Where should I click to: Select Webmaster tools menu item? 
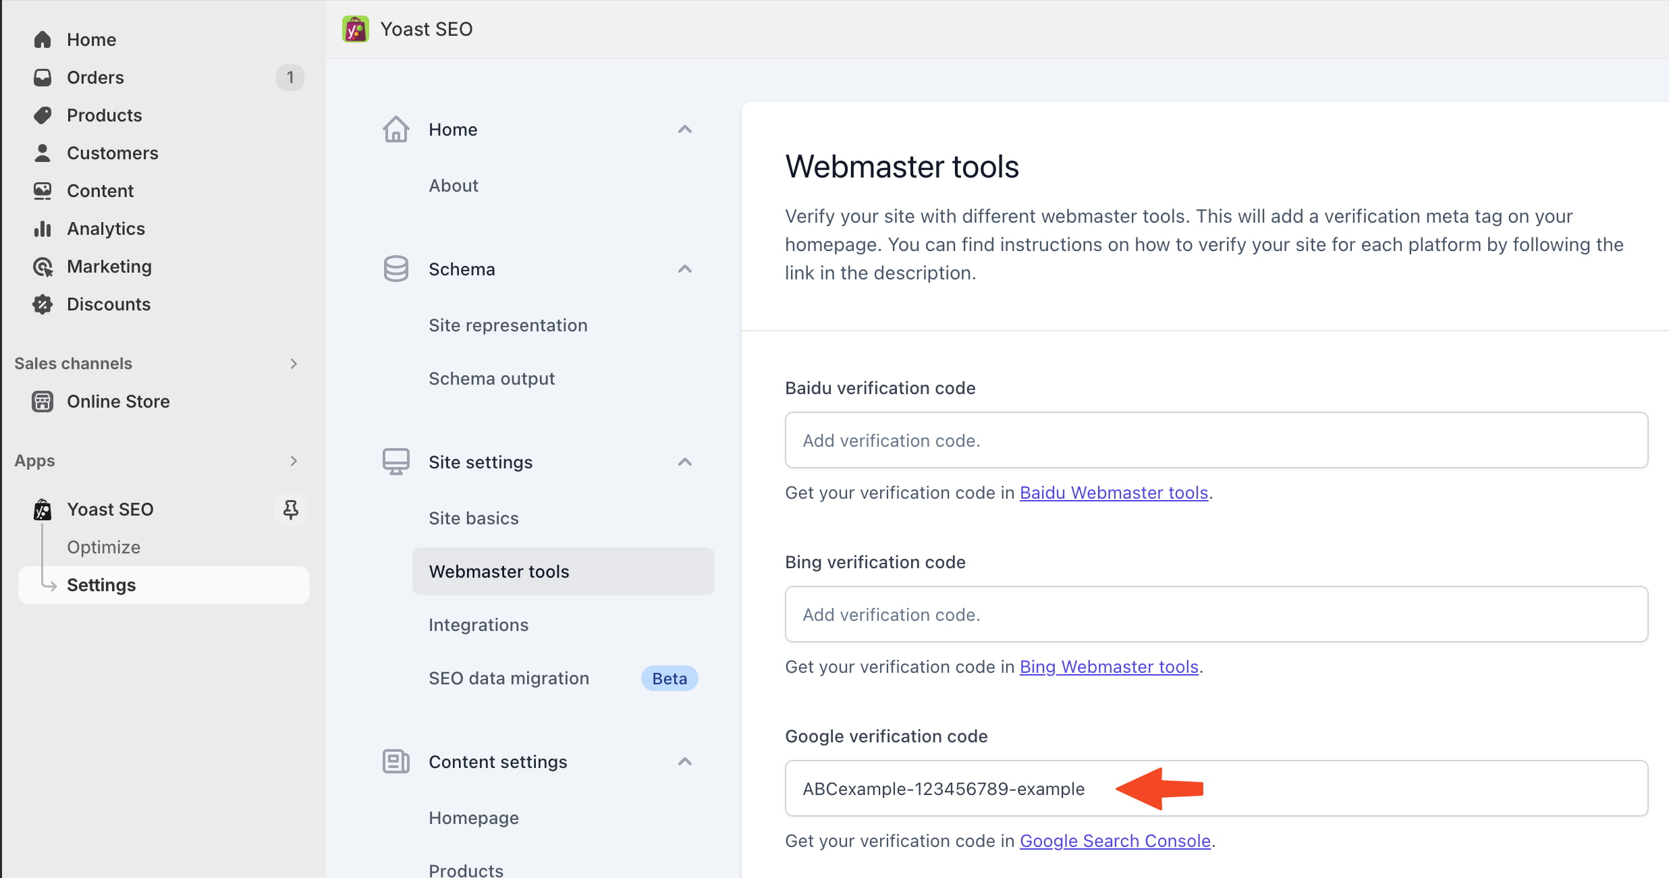[563, 572]
